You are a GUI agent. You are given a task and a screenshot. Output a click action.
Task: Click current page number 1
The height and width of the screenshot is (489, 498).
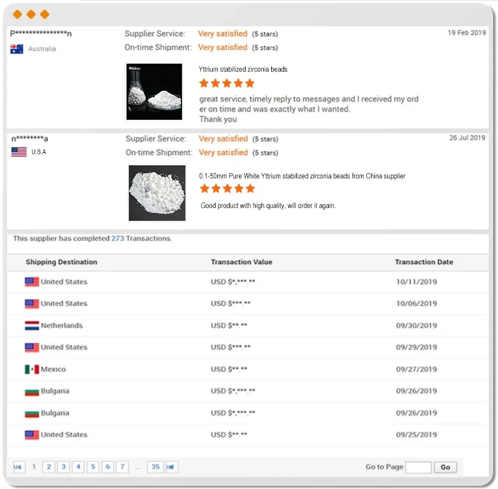[x=34, y=467]
